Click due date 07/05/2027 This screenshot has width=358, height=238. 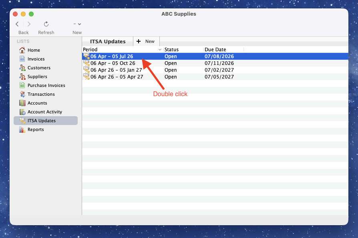(x=219, y=77)
